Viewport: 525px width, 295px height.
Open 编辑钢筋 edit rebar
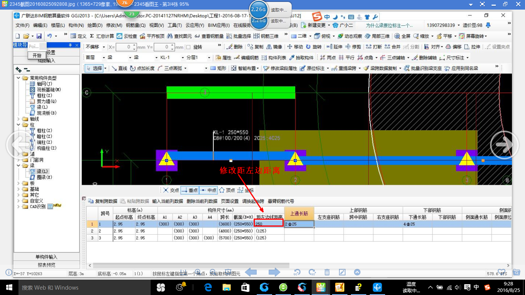[247, 58]
